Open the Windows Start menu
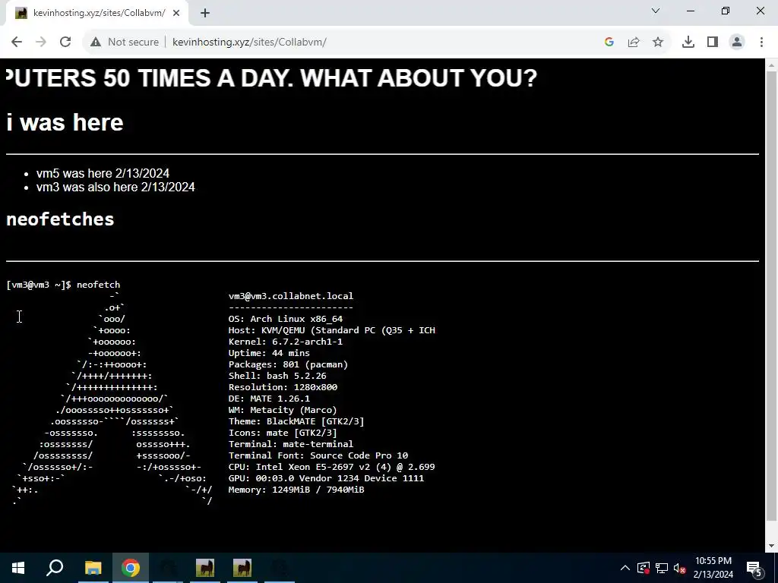The image size is (778, 583). point(18,568)
